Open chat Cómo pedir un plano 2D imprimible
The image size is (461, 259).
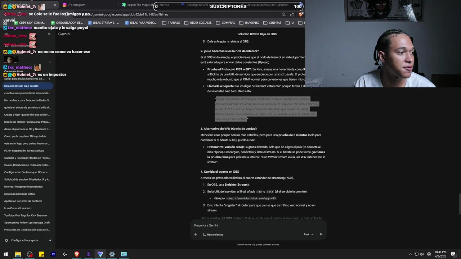coord(27,136)
